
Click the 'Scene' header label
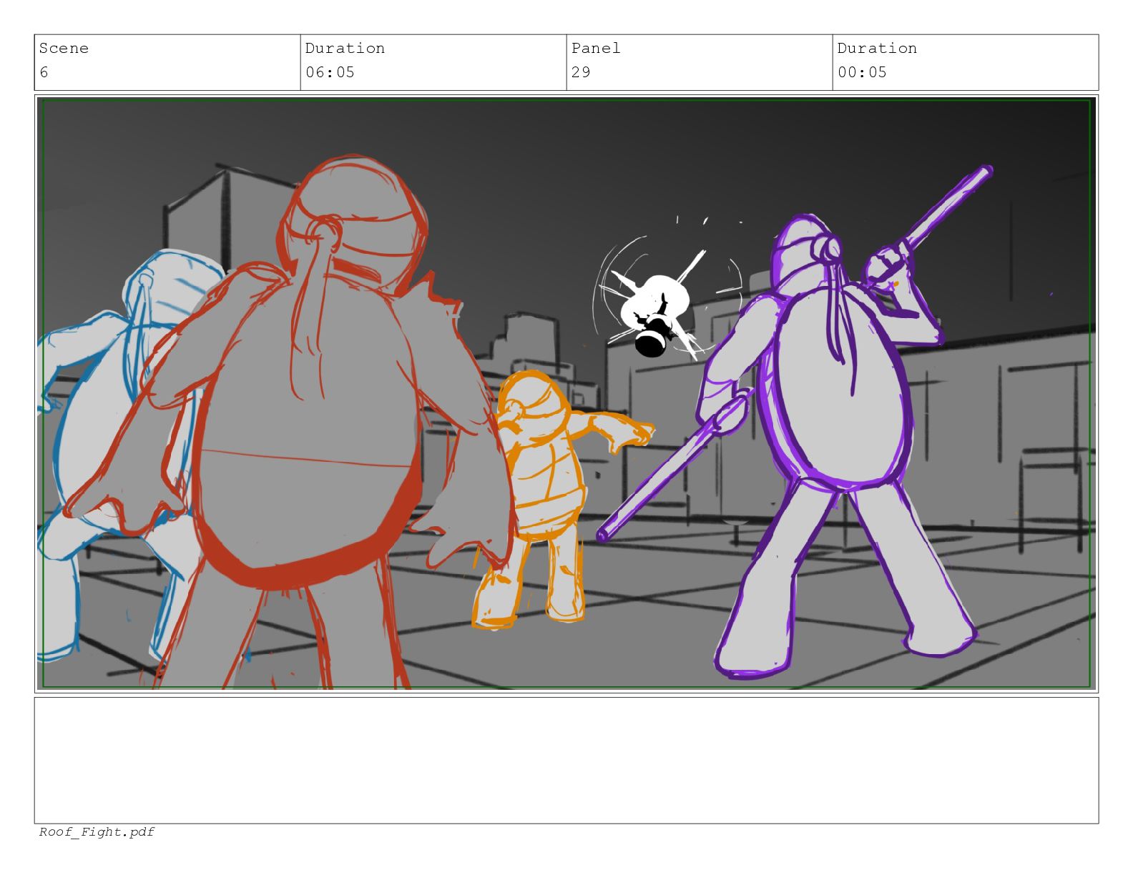64,49
